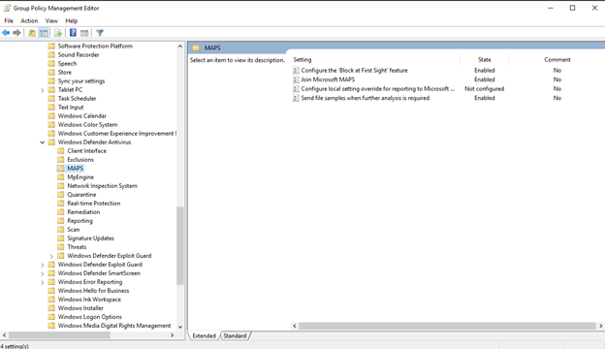Screen dimensions: 605x349
Task: Select the Remediation tree folder
Action: coord(83,212)
